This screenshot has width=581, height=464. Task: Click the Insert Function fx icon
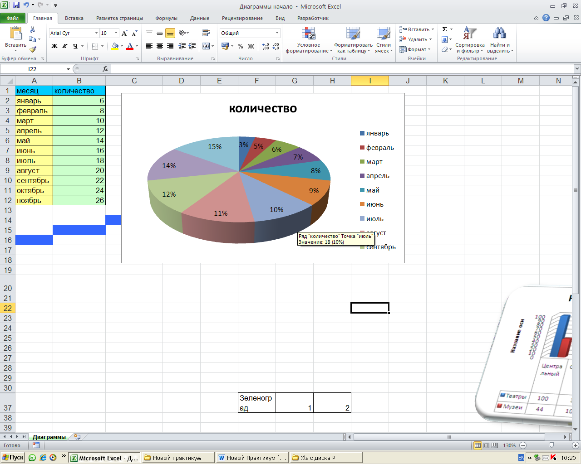[x=105, y=69]
